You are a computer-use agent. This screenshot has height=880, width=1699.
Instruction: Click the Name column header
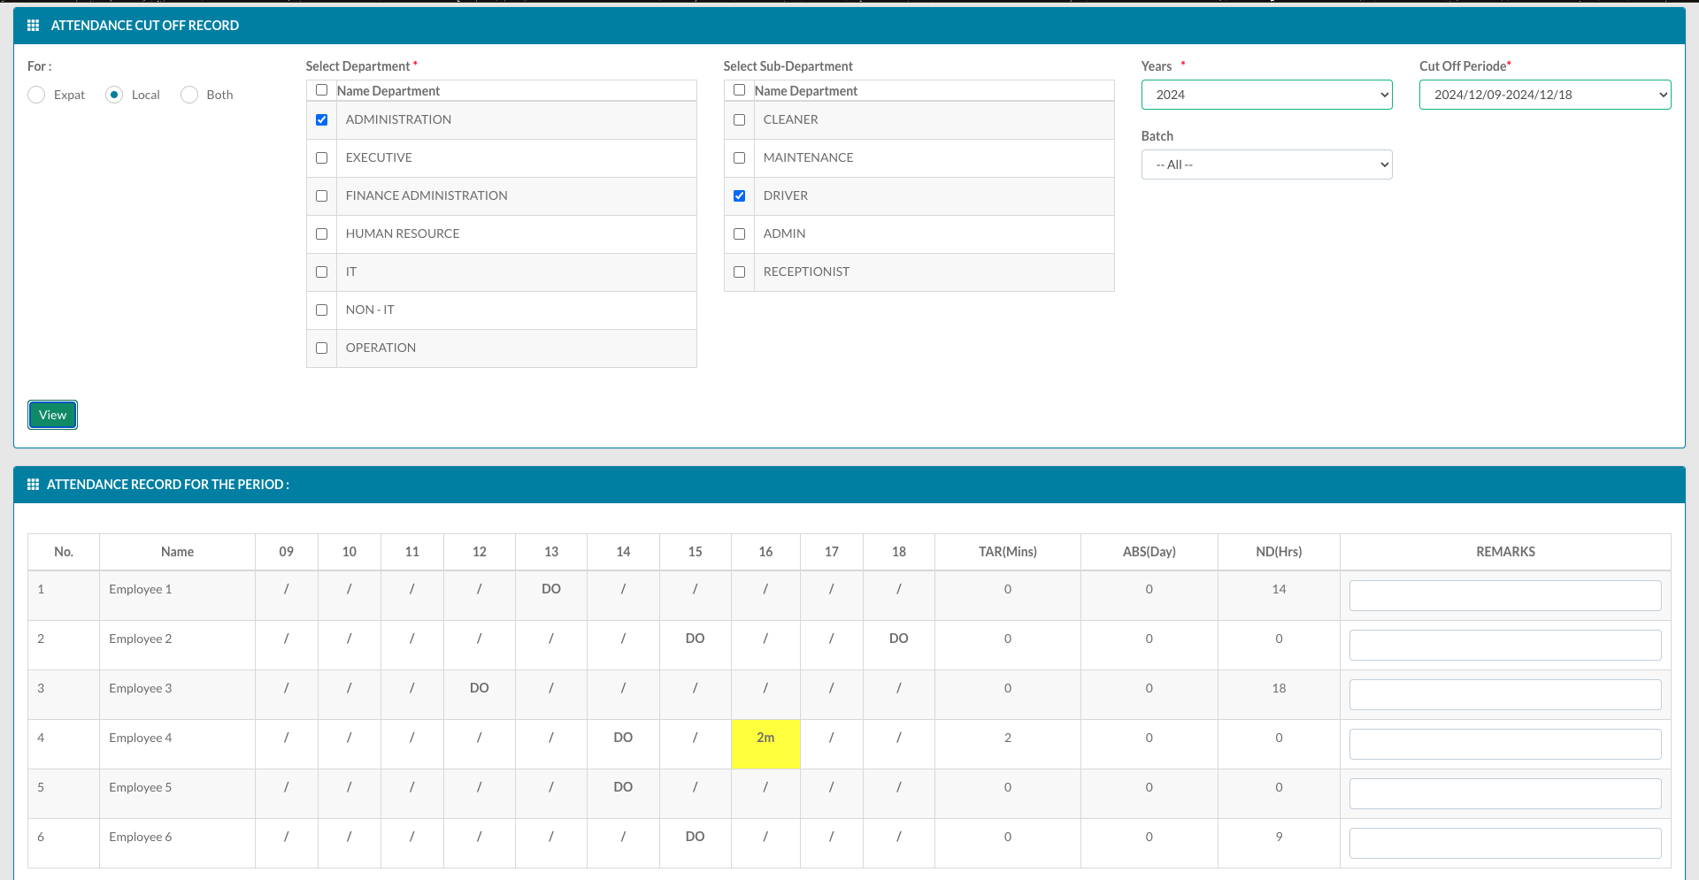point(177,552)
